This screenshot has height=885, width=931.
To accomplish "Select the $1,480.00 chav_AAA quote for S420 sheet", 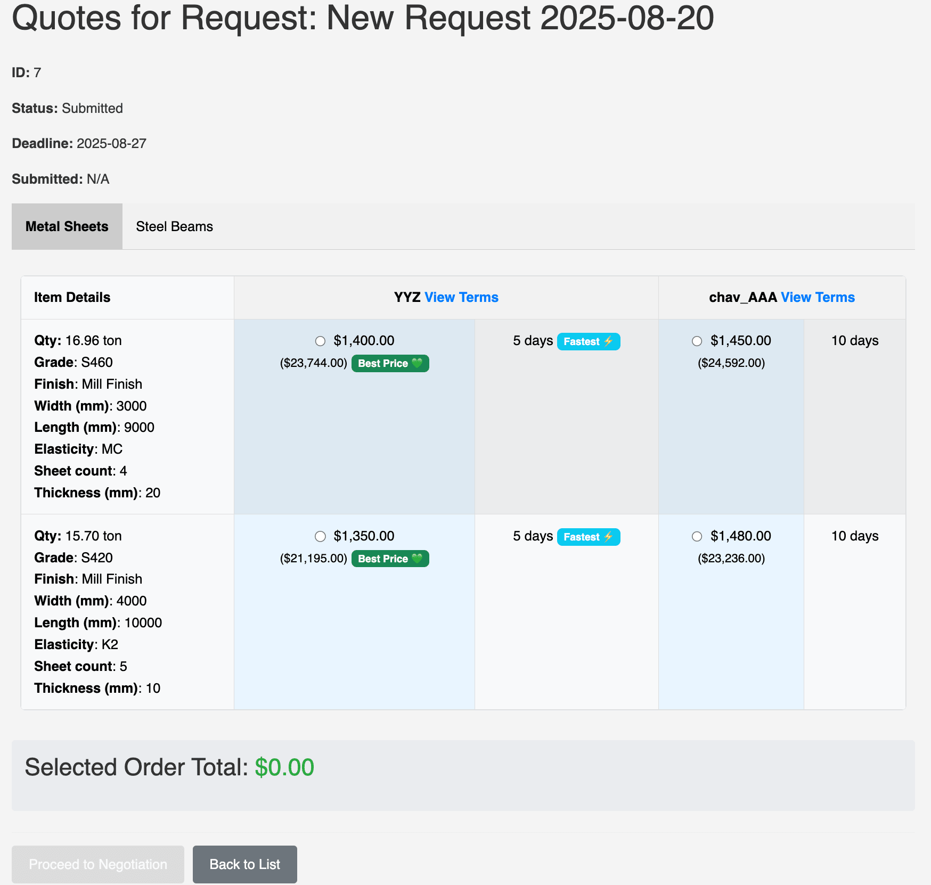I will (x=697, y=537).
